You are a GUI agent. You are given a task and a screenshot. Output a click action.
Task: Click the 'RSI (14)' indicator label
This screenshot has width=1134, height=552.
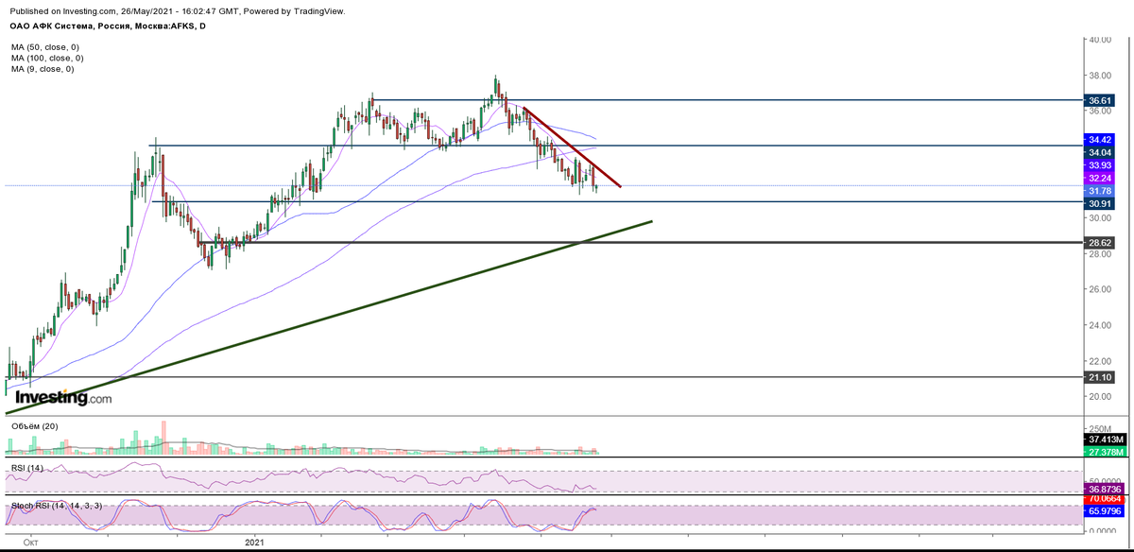(28, 467)
